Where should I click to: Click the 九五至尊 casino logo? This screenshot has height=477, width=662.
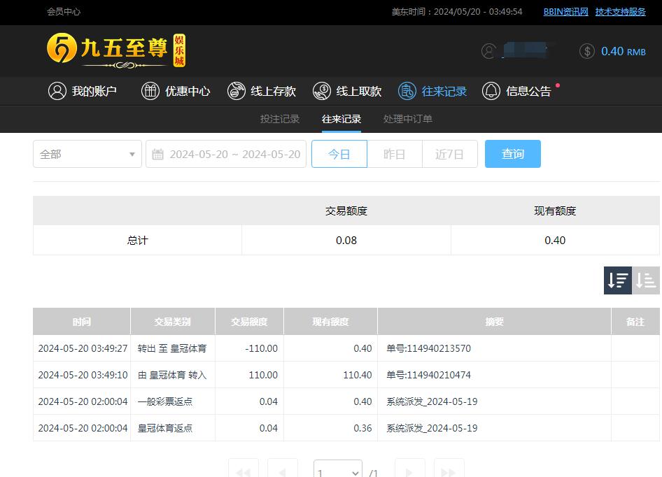click(116, 50)
